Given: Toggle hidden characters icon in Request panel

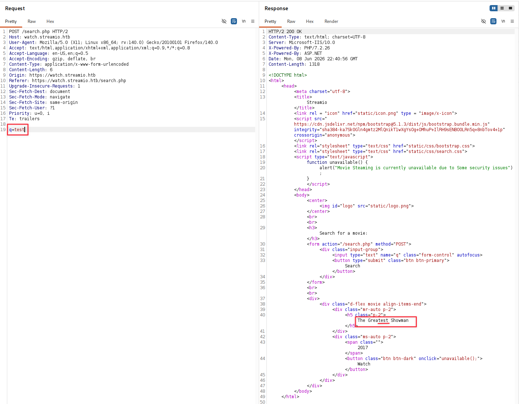Looking at the screenshot, I should [x=224, y=21].
